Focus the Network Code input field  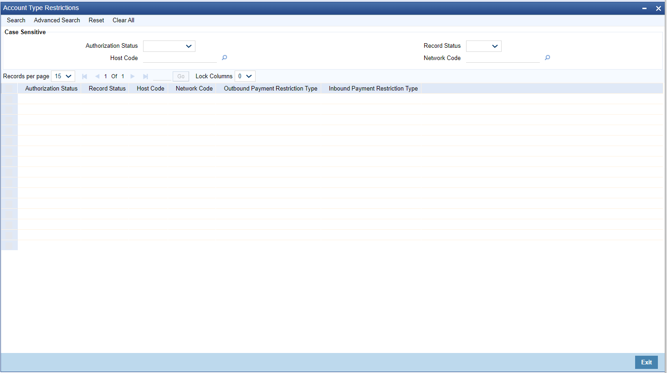[503, 58]
